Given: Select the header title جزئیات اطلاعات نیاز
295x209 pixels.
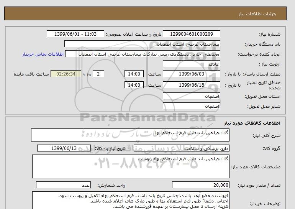Looking at the screenshot, I should click(x=257, y=14).
